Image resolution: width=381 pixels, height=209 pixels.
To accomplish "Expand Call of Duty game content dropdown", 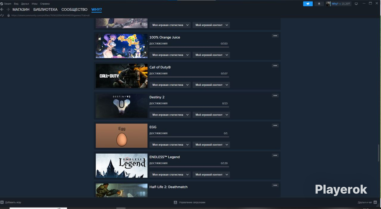I will click(x=211, y=85).
